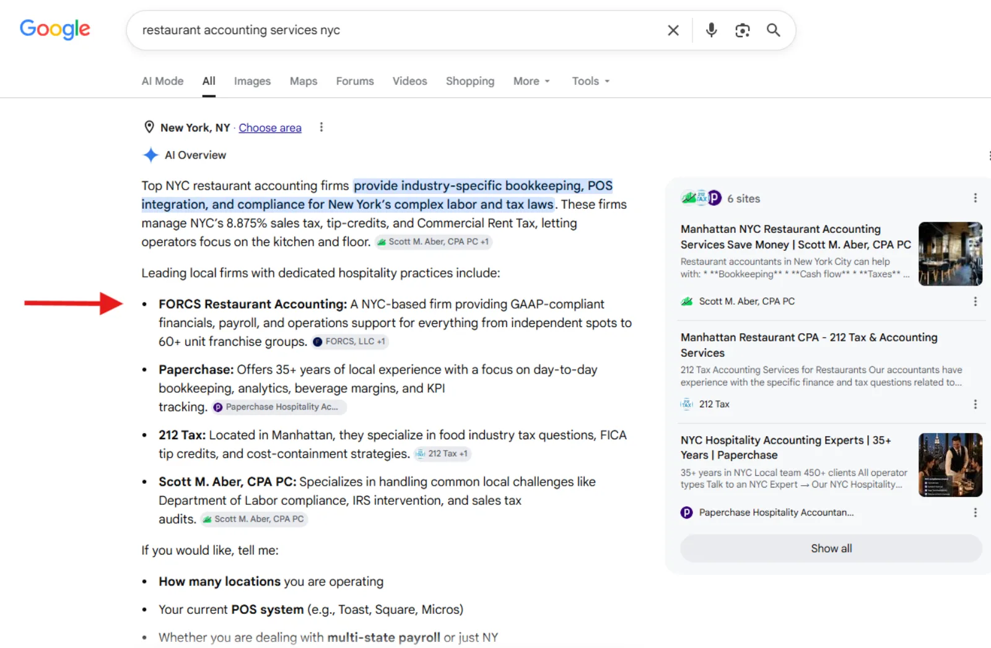Viewport: 991px width, 648px height.
Task: Click the bold 'FORCS Restaurant Accounting:' heading
Action: [x=253, y=304]
